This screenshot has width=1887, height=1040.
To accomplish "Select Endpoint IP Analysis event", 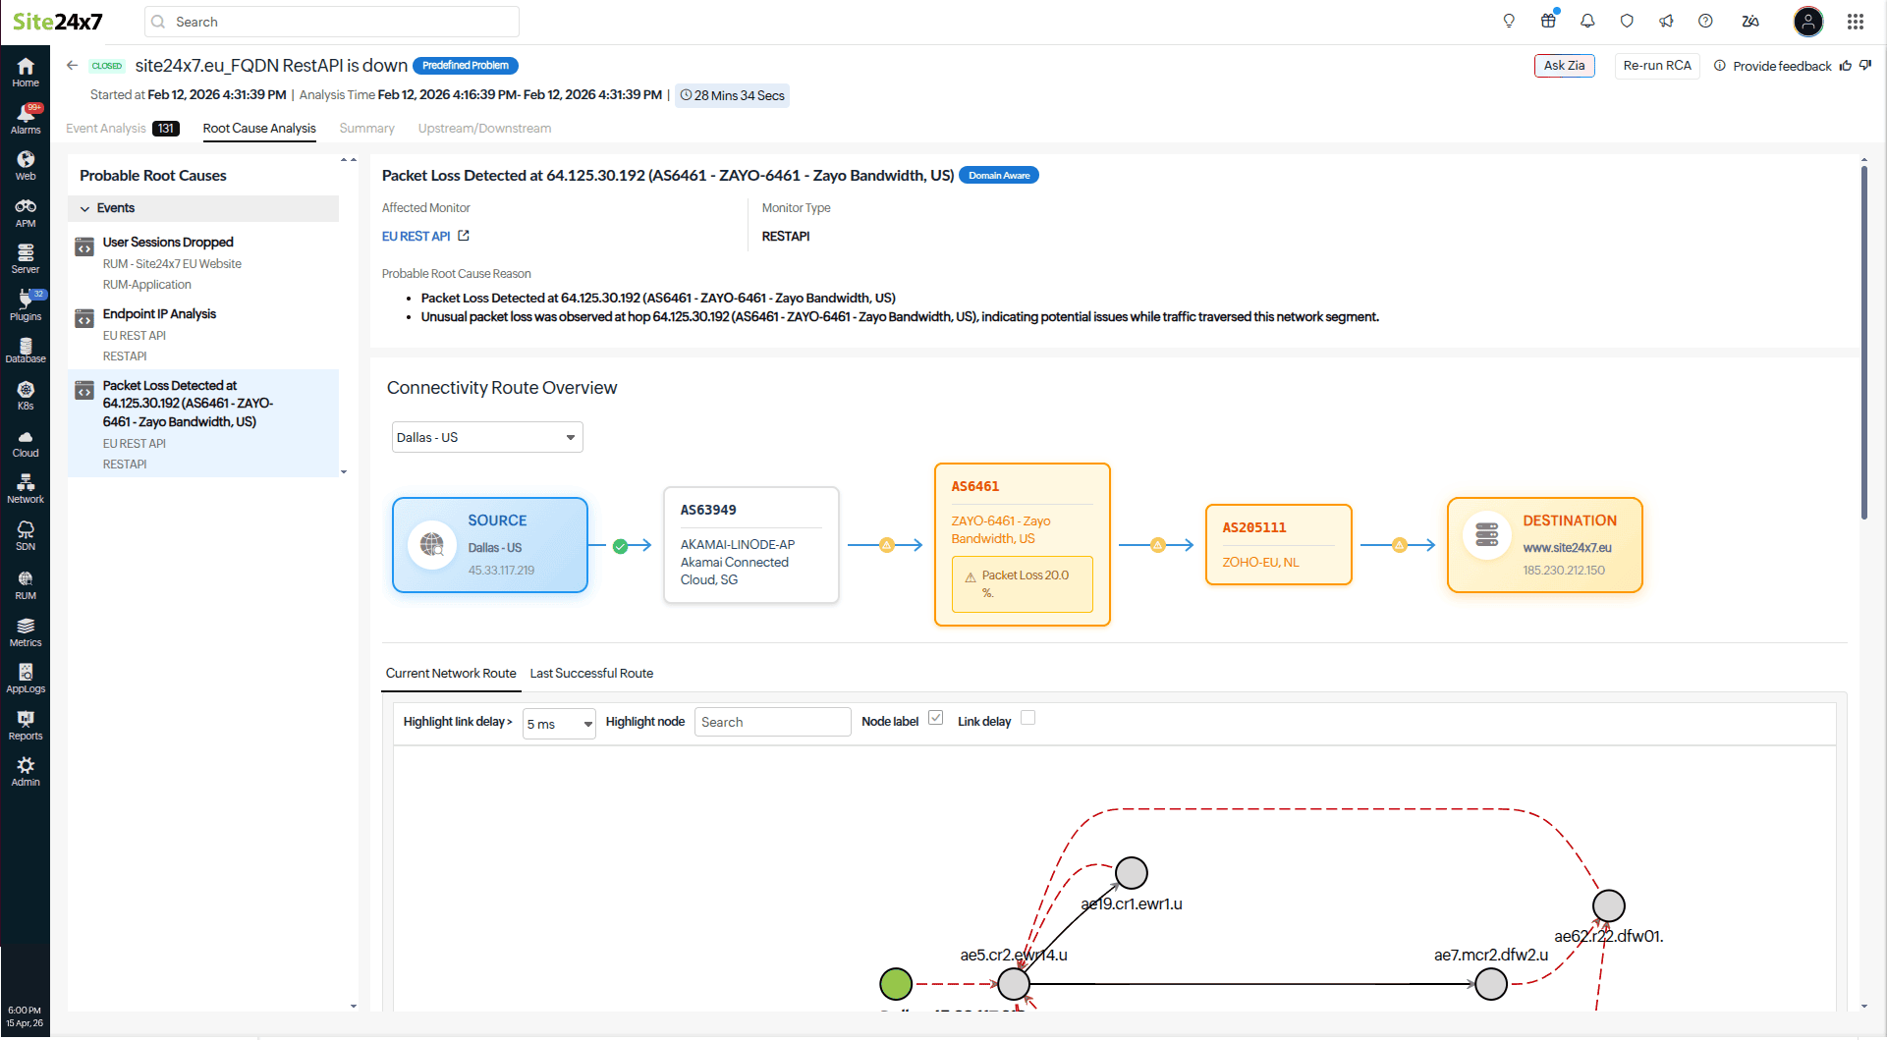I will (203, 334).
